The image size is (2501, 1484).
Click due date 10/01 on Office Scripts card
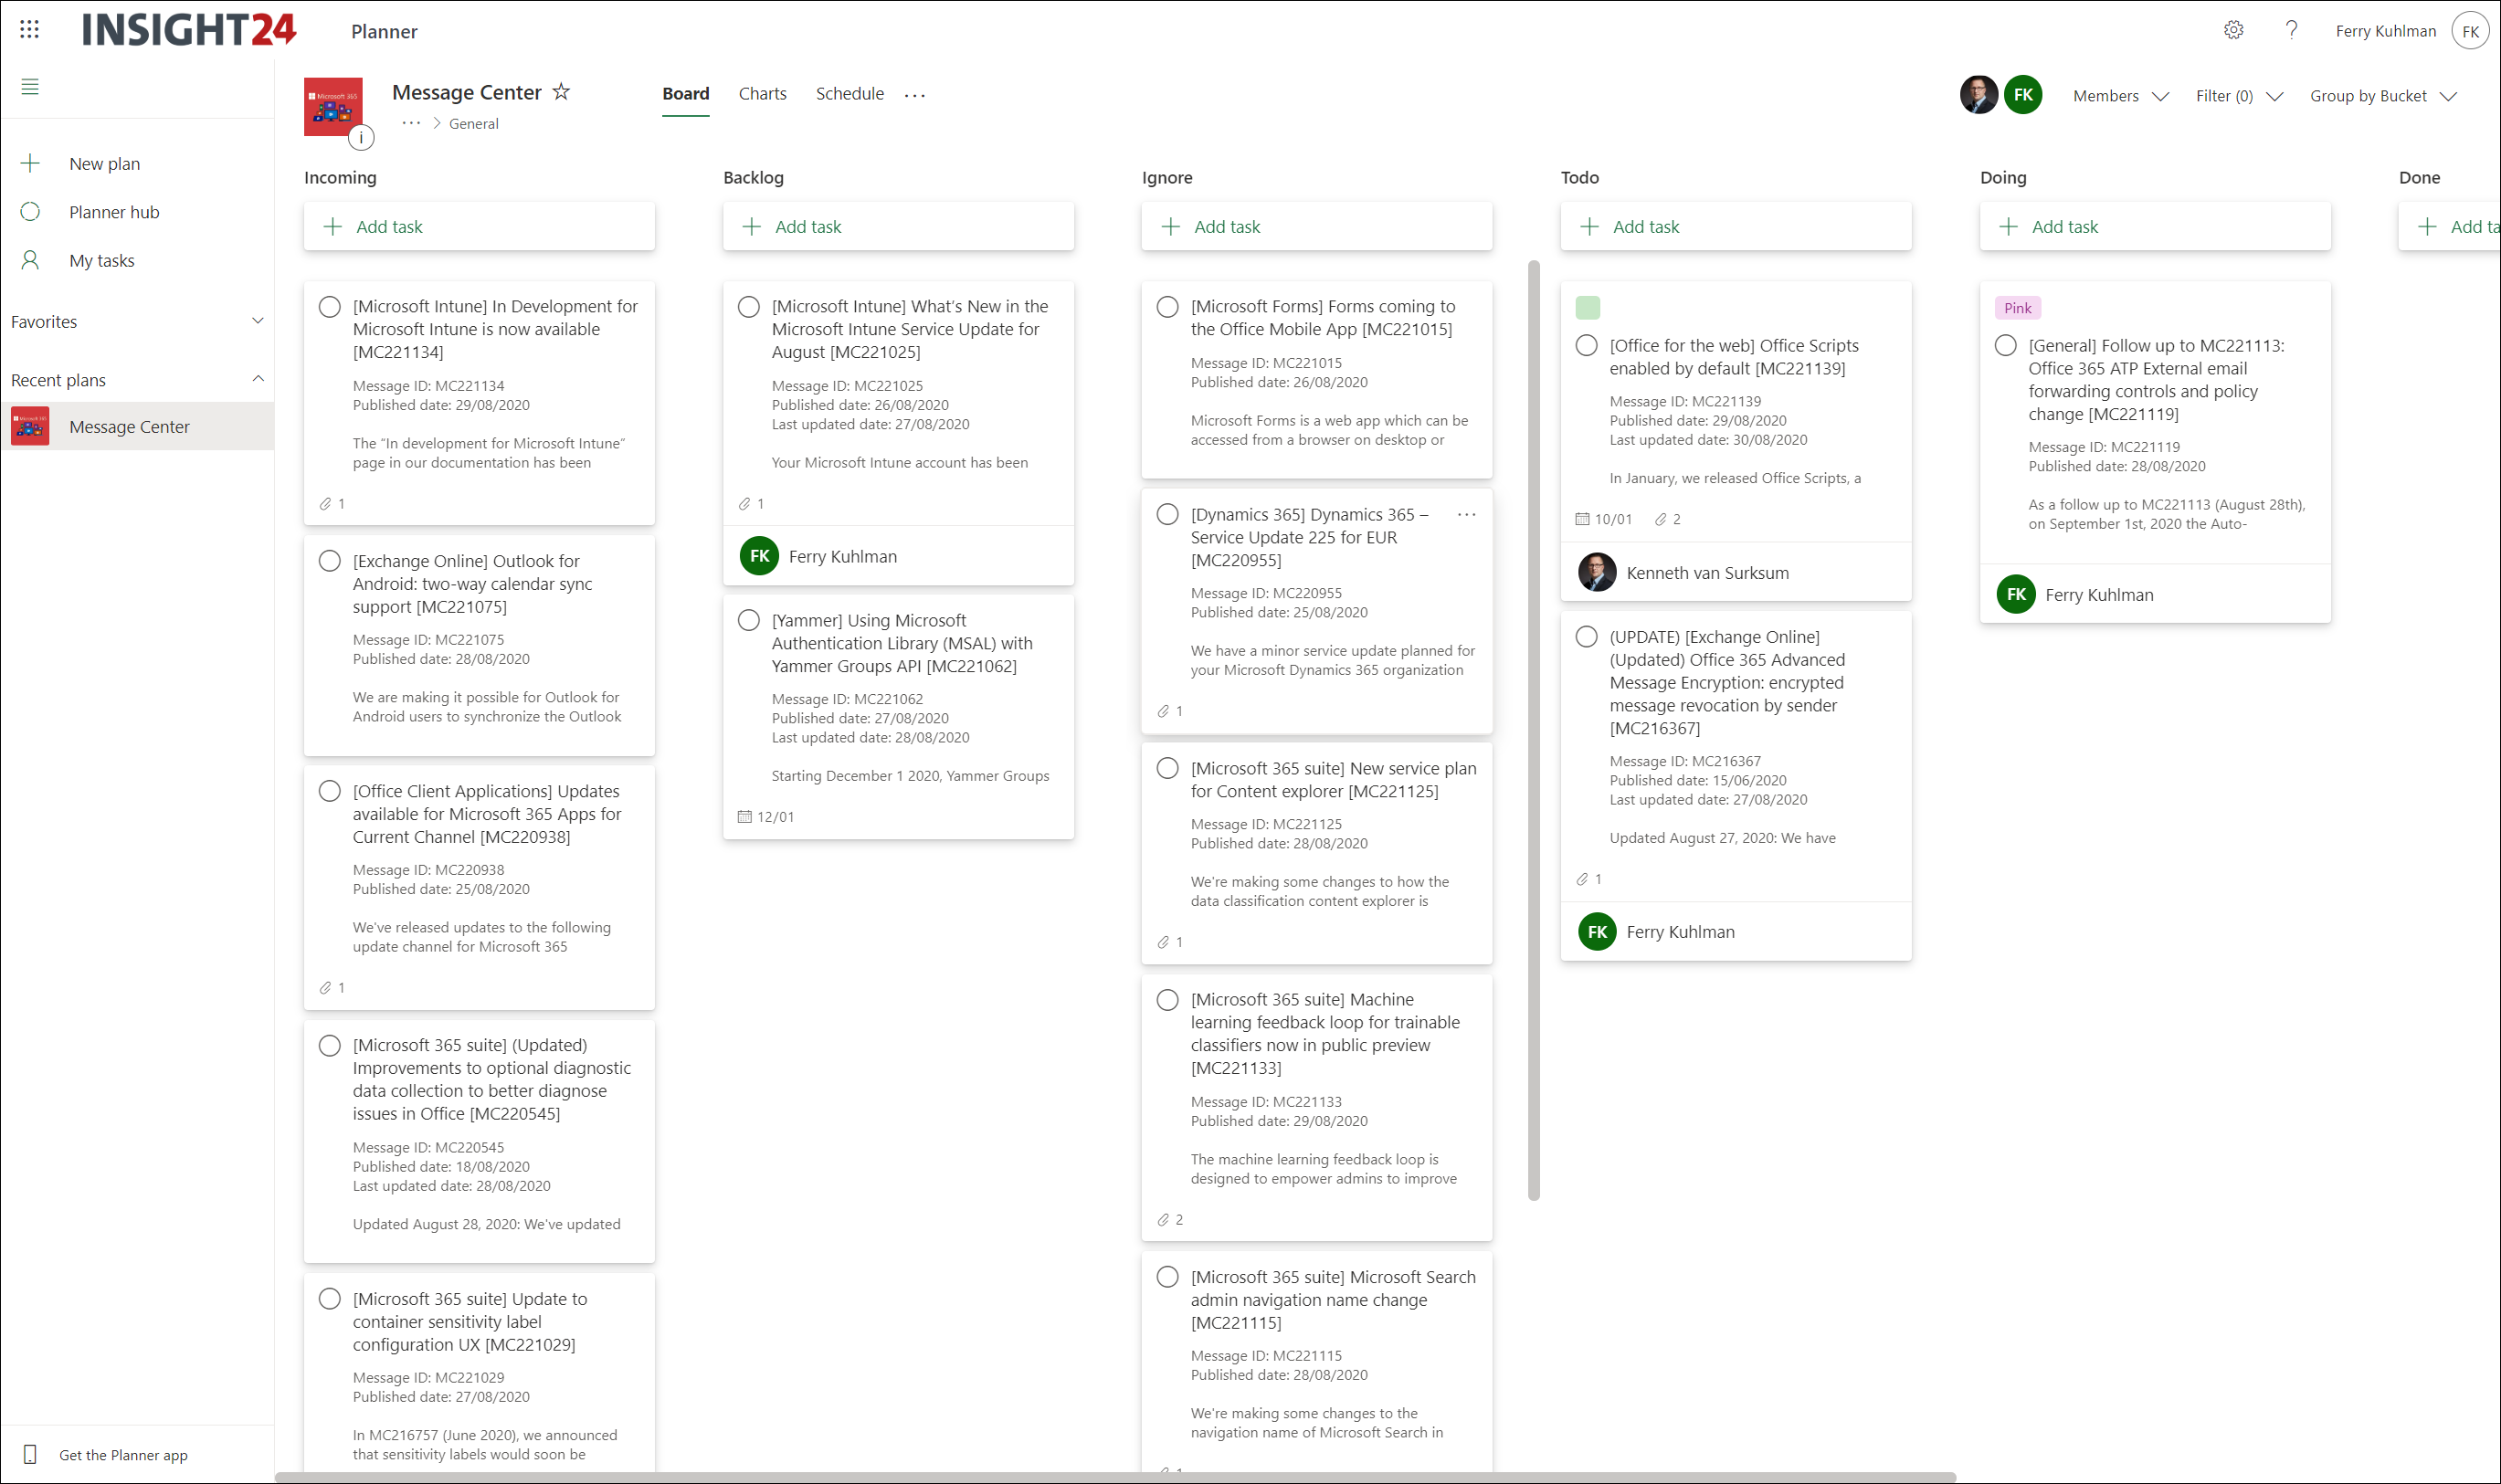click(x=1604, y=519)
